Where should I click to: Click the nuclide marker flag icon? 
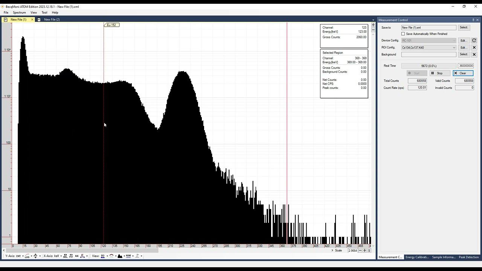coord(137,256)
